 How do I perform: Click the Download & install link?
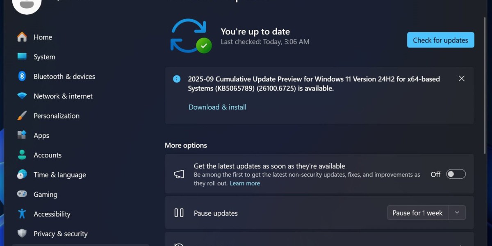click(x=217, y=107)
